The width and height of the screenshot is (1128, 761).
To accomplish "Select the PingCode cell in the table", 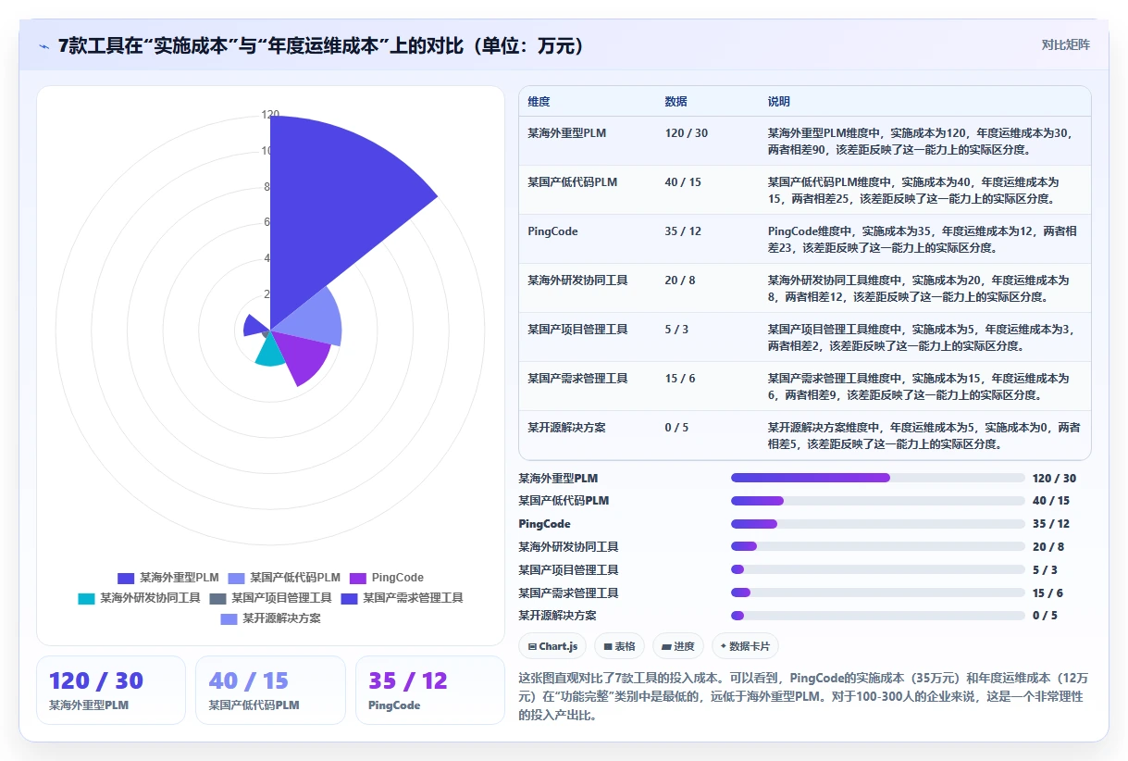I will pos(552,231).
